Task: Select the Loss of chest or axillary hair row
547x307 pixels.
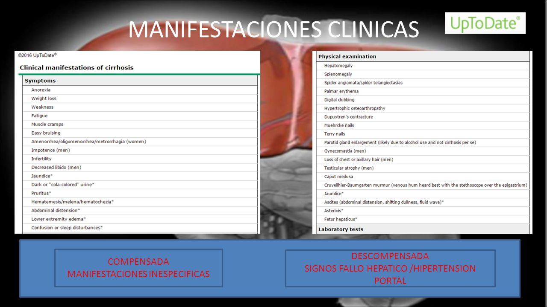Action: pyautogui.click(x=423, y=159)
